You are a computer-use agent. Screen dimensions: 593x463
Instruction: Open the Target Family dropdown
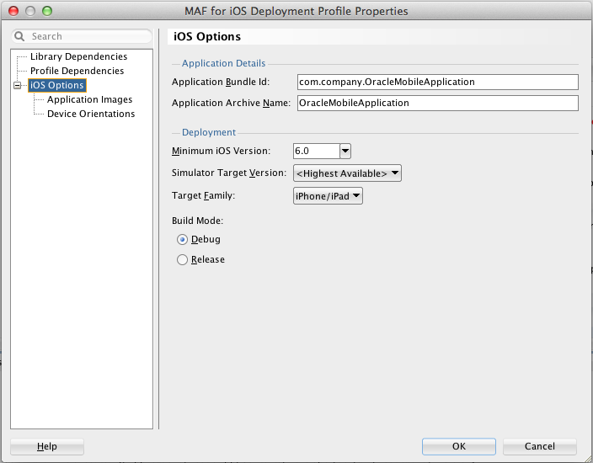[328, 196]
